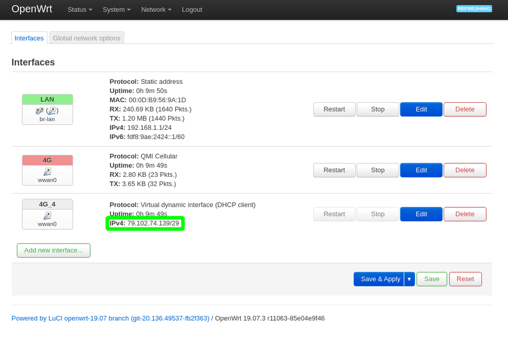Click the highlighted IPv4 address of 4G_4
This screenshot has width=508, height=344.
145,223
